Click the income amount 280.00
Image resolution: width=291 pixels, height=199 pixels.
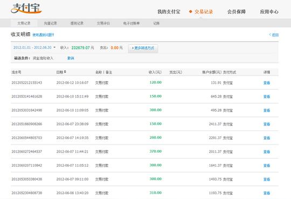(156, 138)
